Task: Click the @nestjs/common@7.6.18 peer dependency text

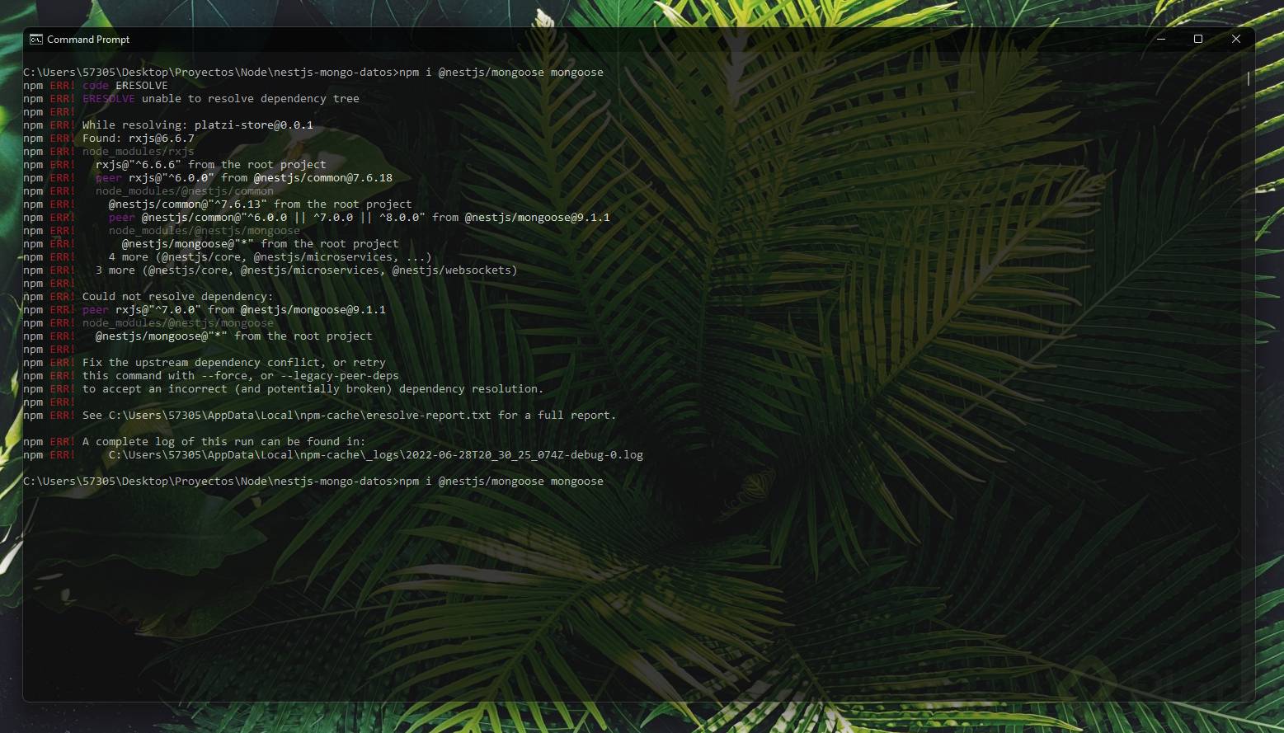Action: click(322, 177)
